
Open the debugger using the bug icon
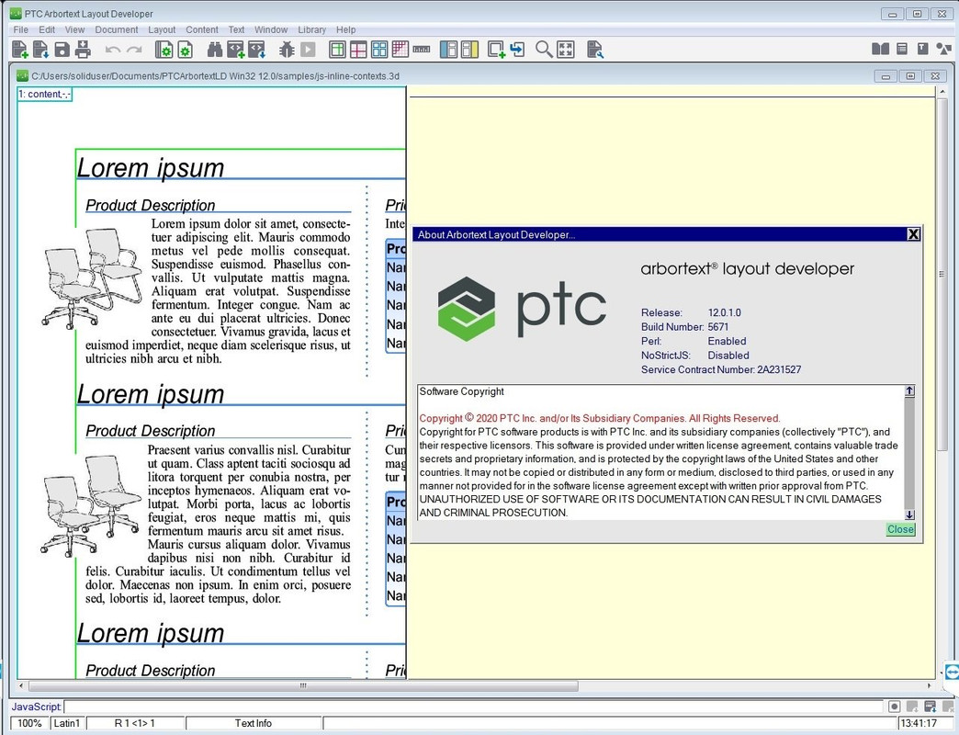pyautogui.click(x=287, y=50)
